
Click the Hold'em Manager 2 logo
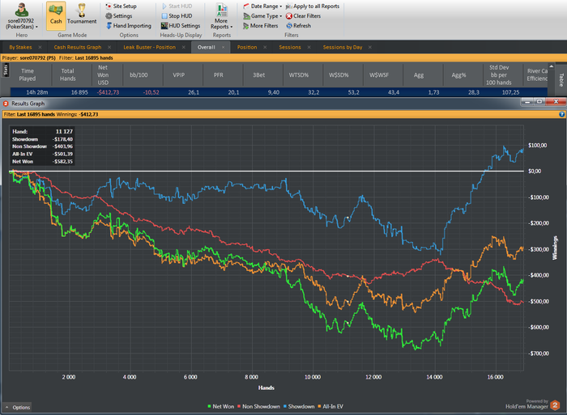point(555,405)
